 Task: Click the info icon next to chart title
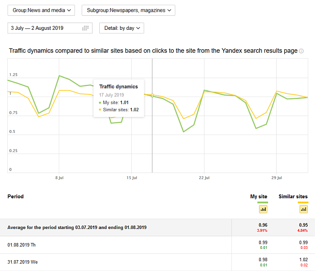[x=301, y=51]
